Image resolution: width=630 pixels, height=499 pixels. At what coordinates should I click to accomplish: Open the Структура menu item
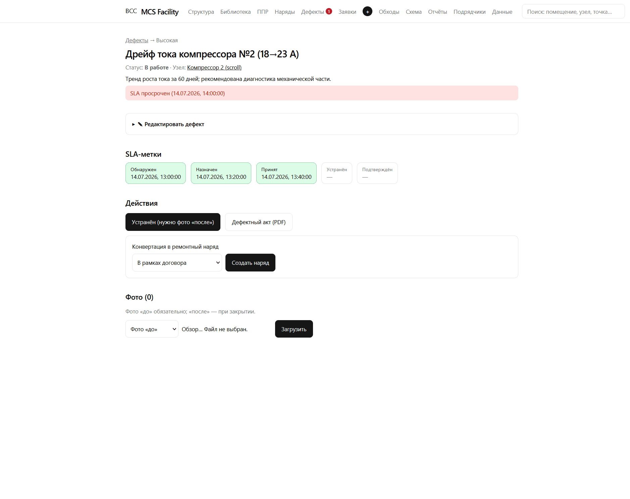point(201,12)
